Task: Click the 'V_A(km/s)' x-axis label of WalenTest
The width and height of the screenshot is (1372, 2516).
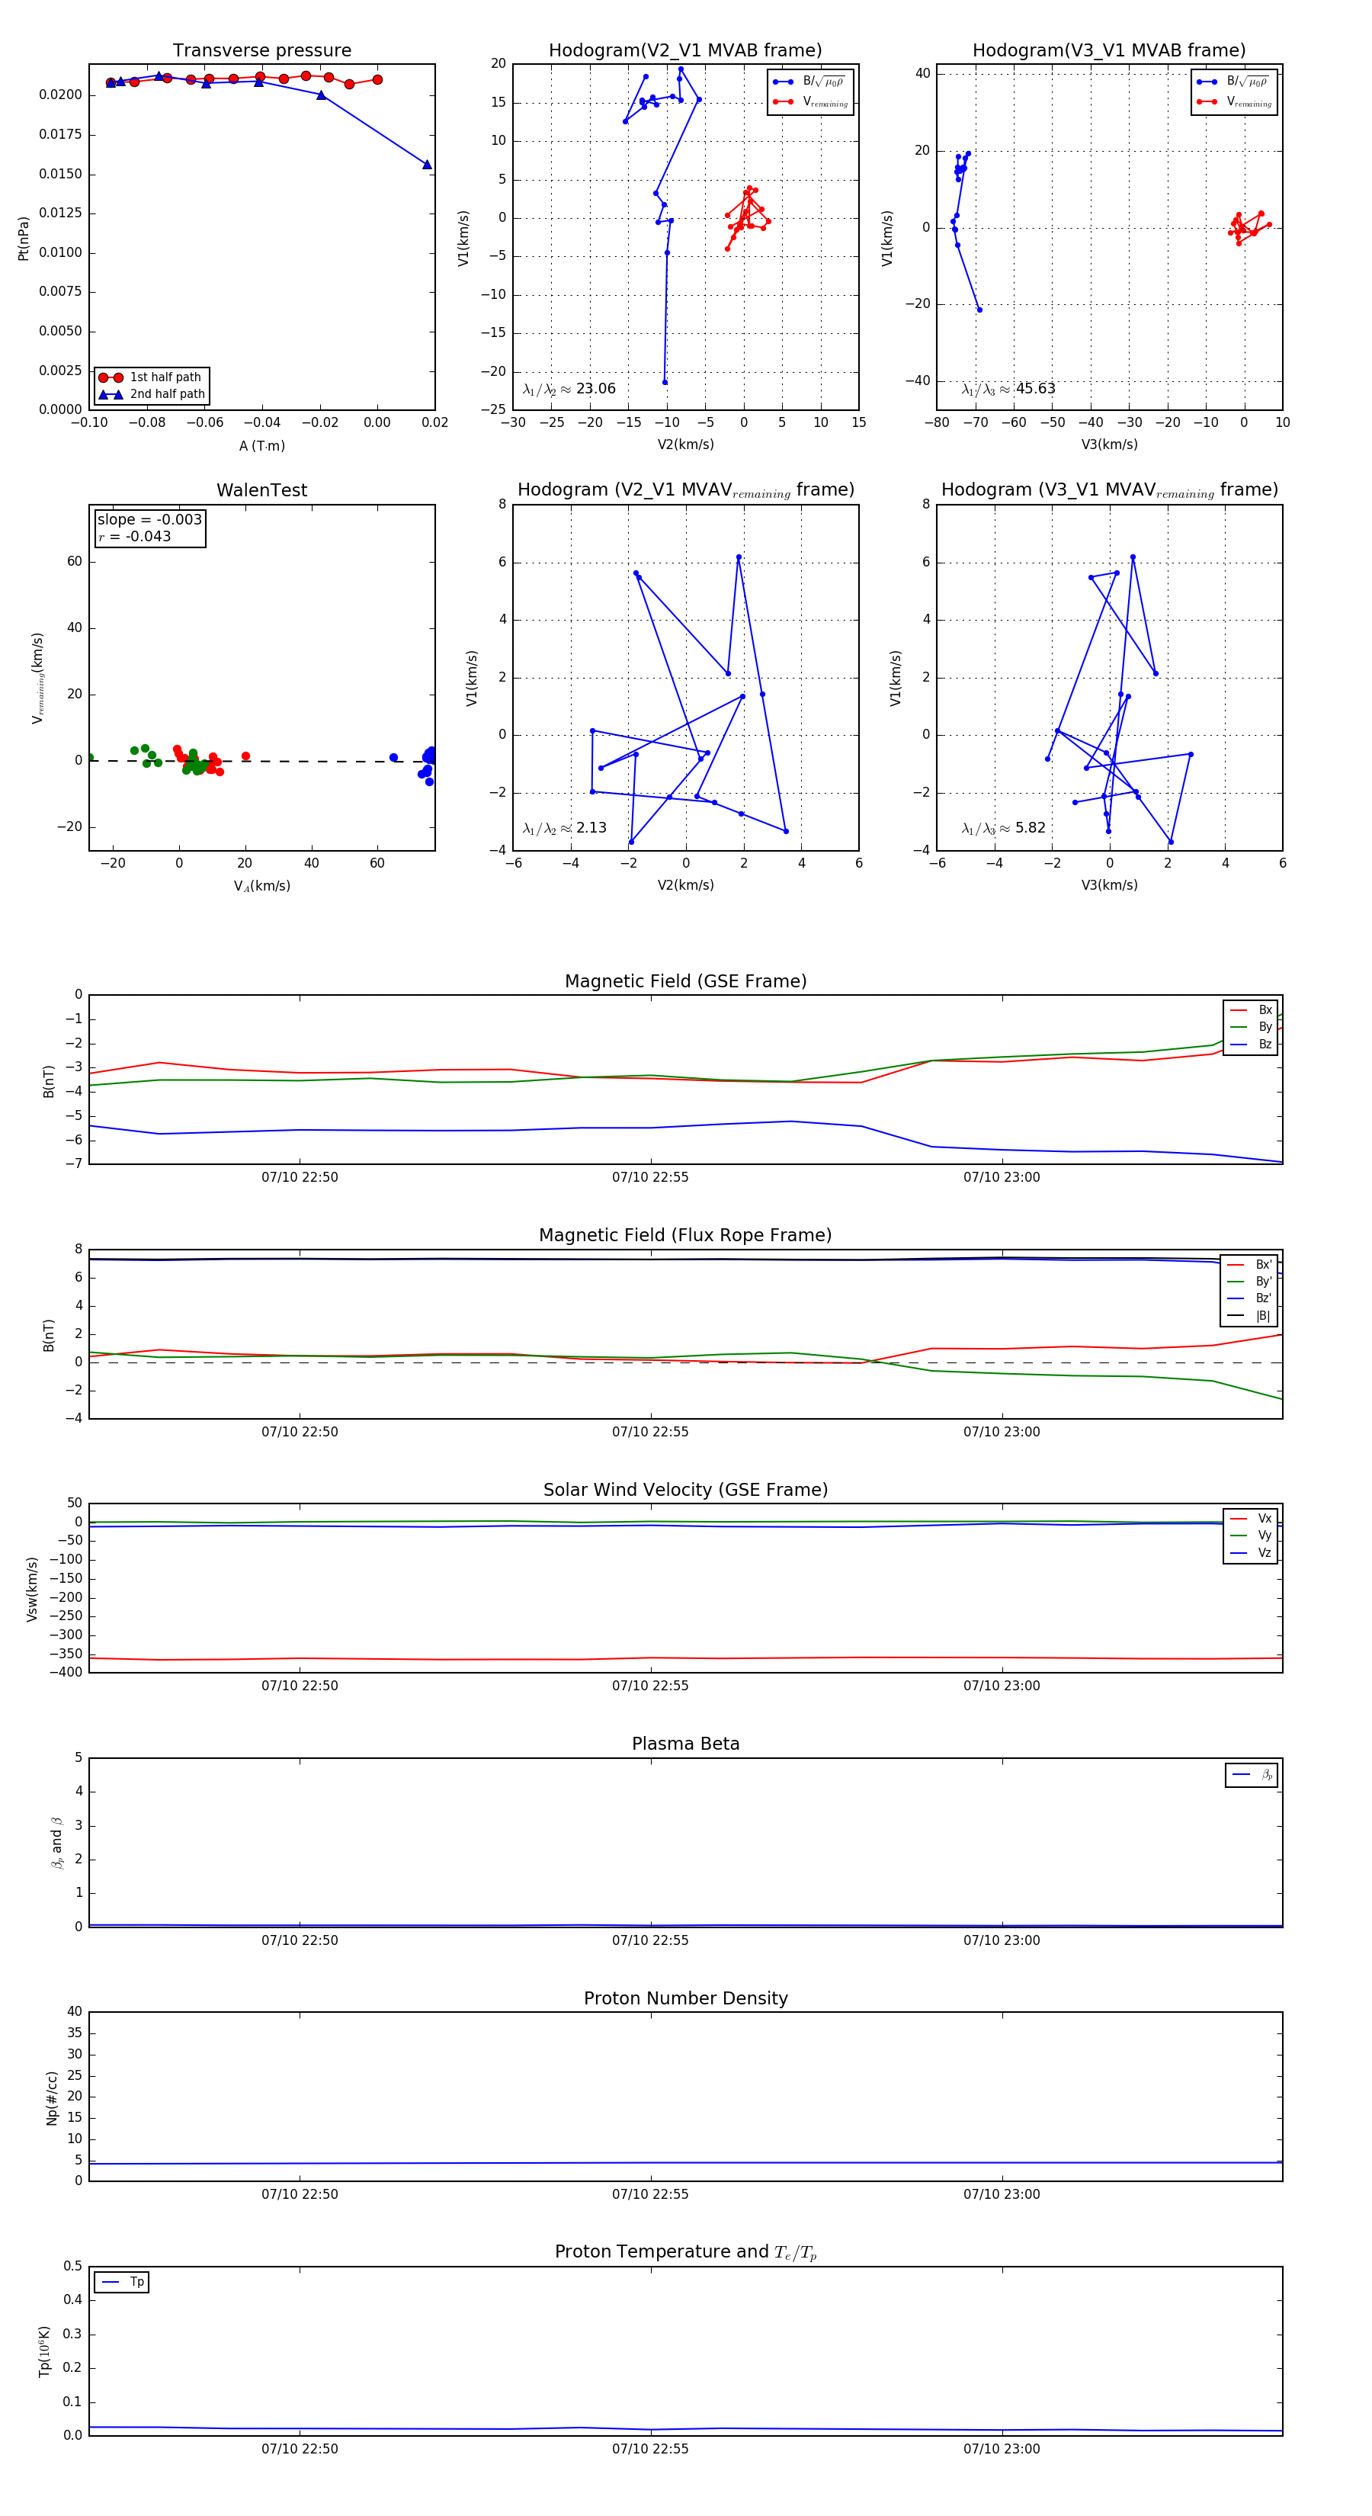Action: (x=261, y=887)
